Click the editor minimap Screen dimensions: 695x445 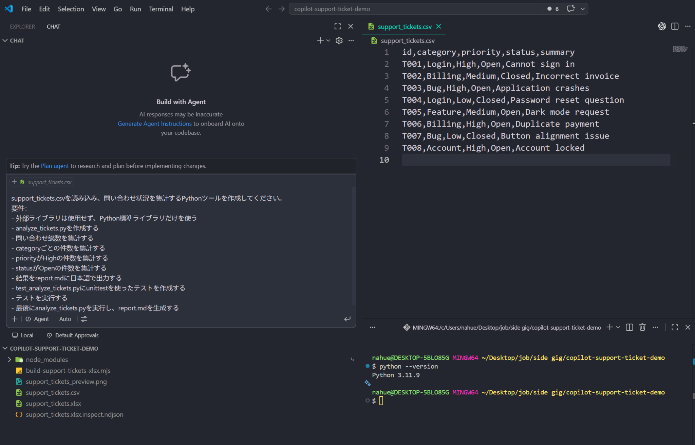coord(680,49)
